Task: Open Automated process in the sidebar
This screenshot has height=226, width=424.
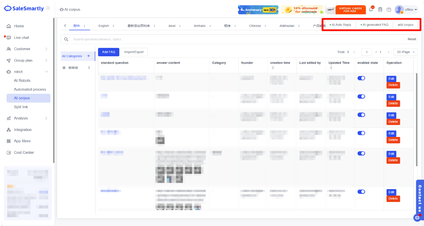Action: point(30,89)
